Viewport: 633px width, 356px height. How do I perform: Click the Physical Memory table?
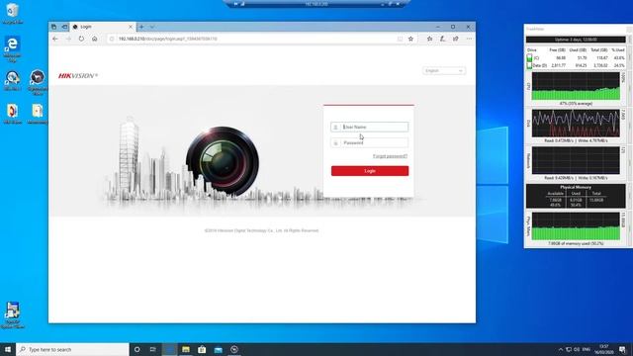[576, 196]
